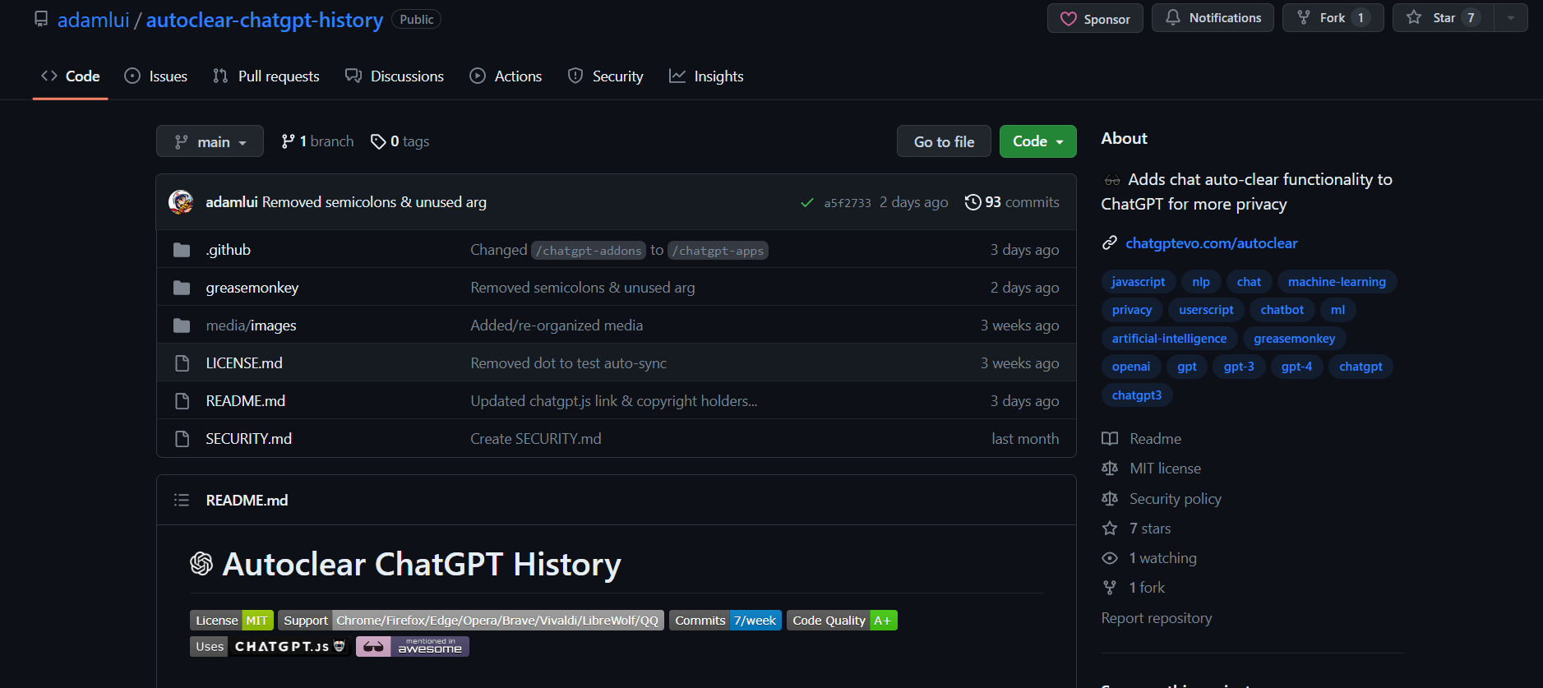Screen dimensions: 1543x688
Task: Select the nlp topic tag
Action: 1201,282
